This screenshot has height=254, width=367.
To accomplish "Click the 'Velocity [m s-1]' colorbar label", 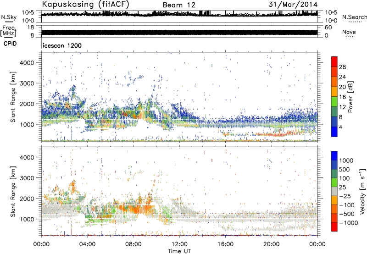I will pos(362,191).
